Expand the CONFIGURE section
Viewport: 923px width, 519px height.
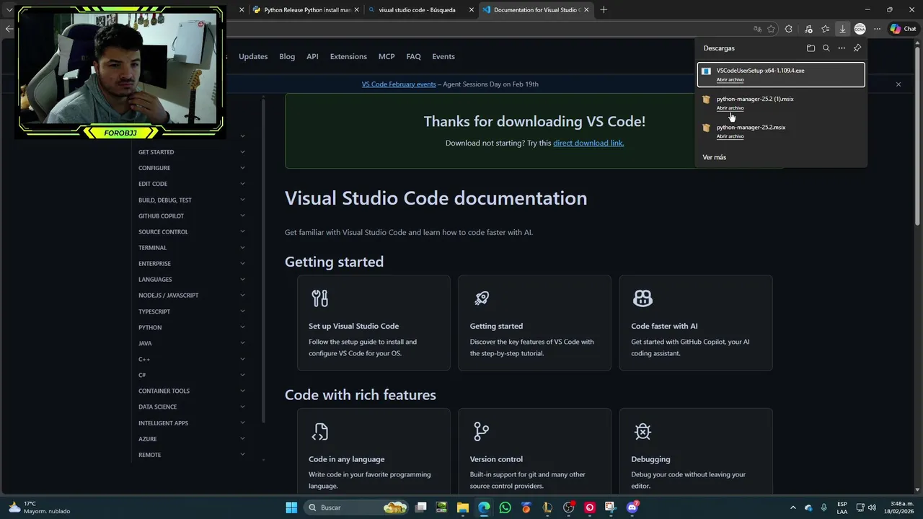click(x=192, y=168)
